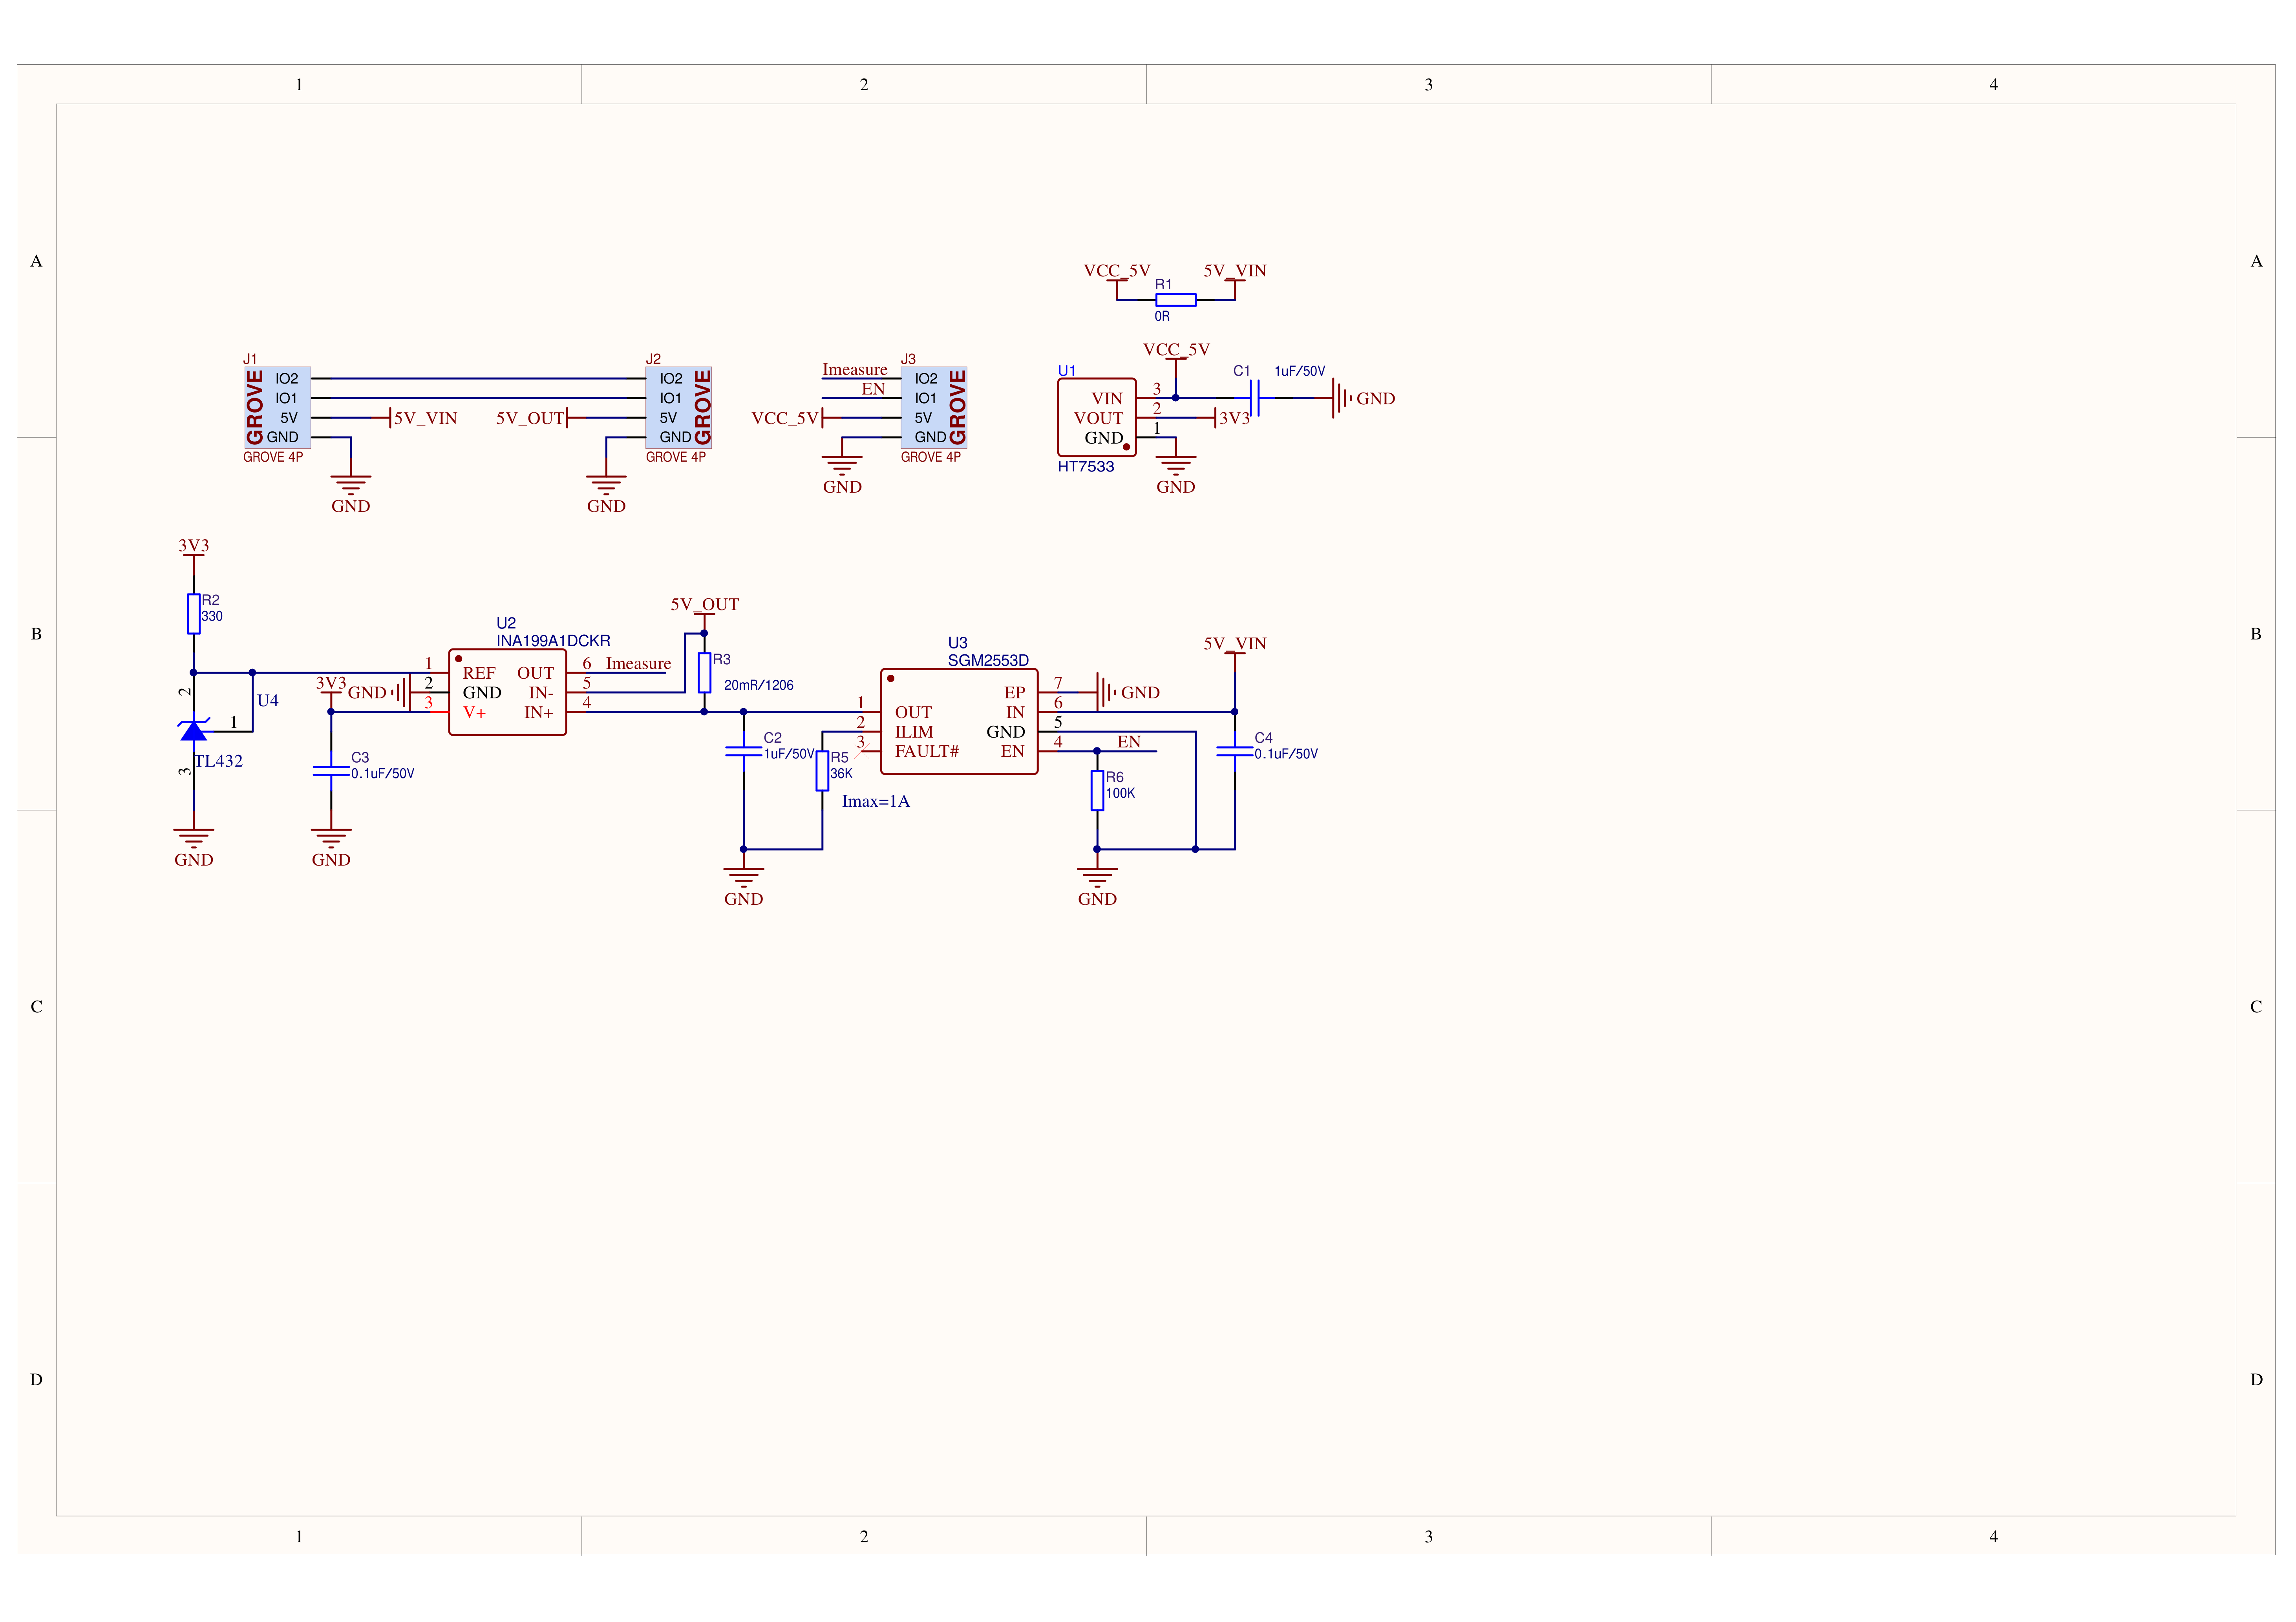Click the 'TL432' part name text
This screenshot has width=2296, height=1622.
pyautogui.click(x=219, y=761)
